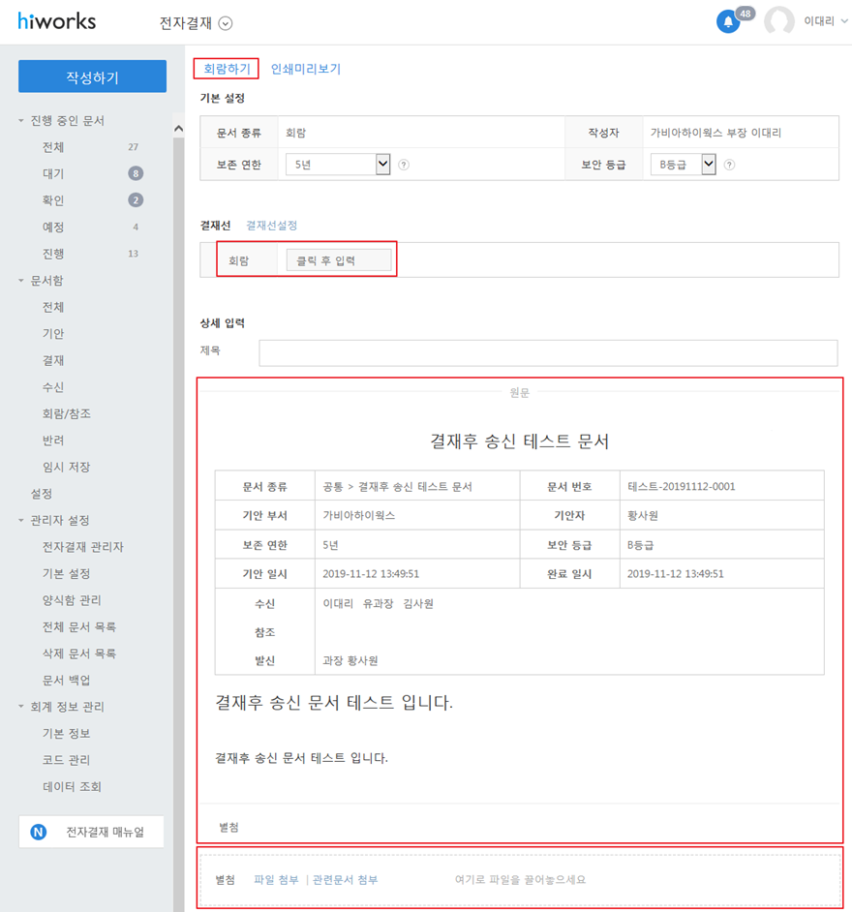The width and height of the screenshot is (852, 912).
Task: Click 과장 황사원 in 발신 row
Action: (350, 660)
